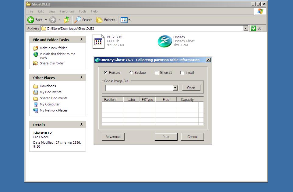Click the folder icon in the address bar
The image size is (293, 192).
pyautogui.click(x=44, y=29)
